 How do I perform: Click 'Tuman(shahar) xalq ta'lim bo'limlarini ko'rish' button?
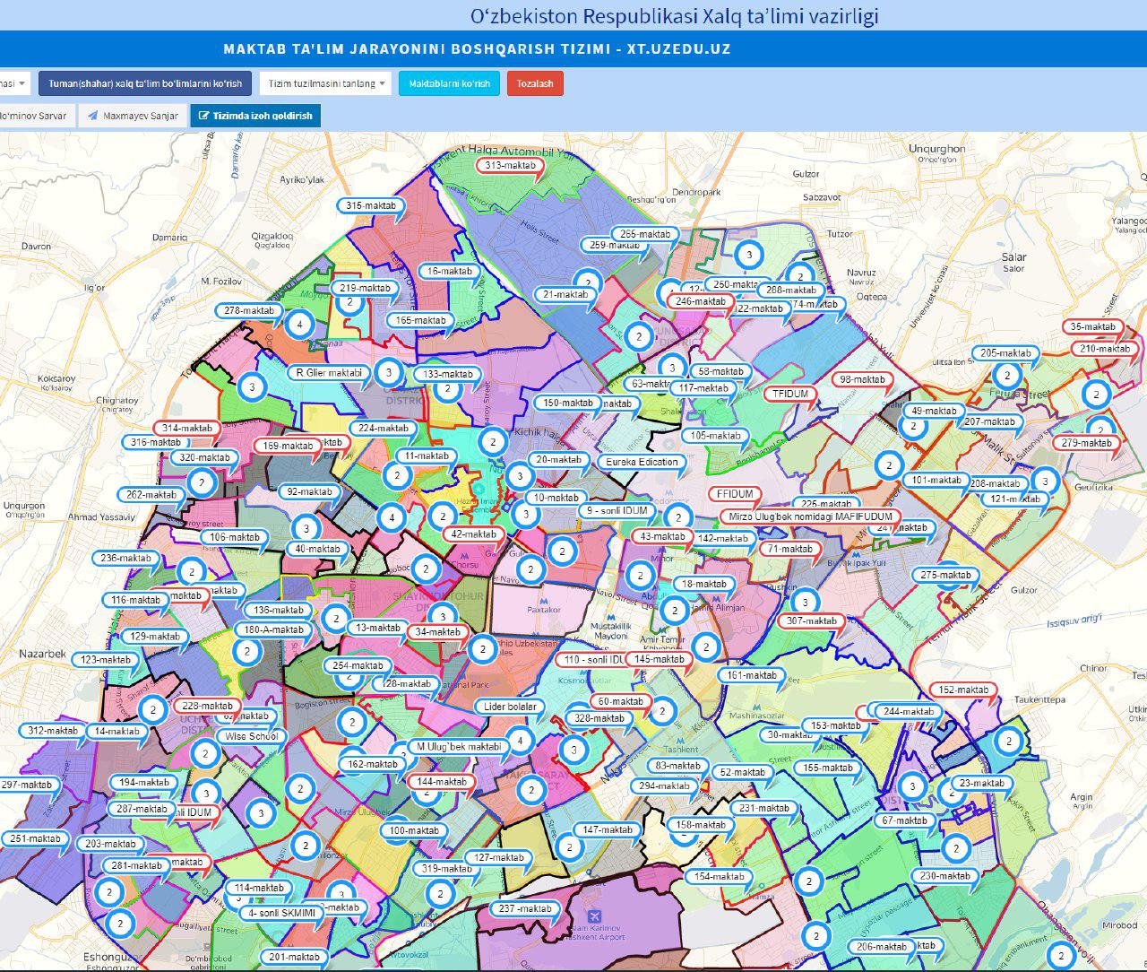tap(145, 83)
